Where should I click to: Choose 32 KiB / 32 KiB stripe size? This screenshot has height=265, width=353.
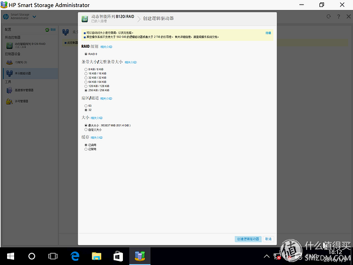click(86, 78)
